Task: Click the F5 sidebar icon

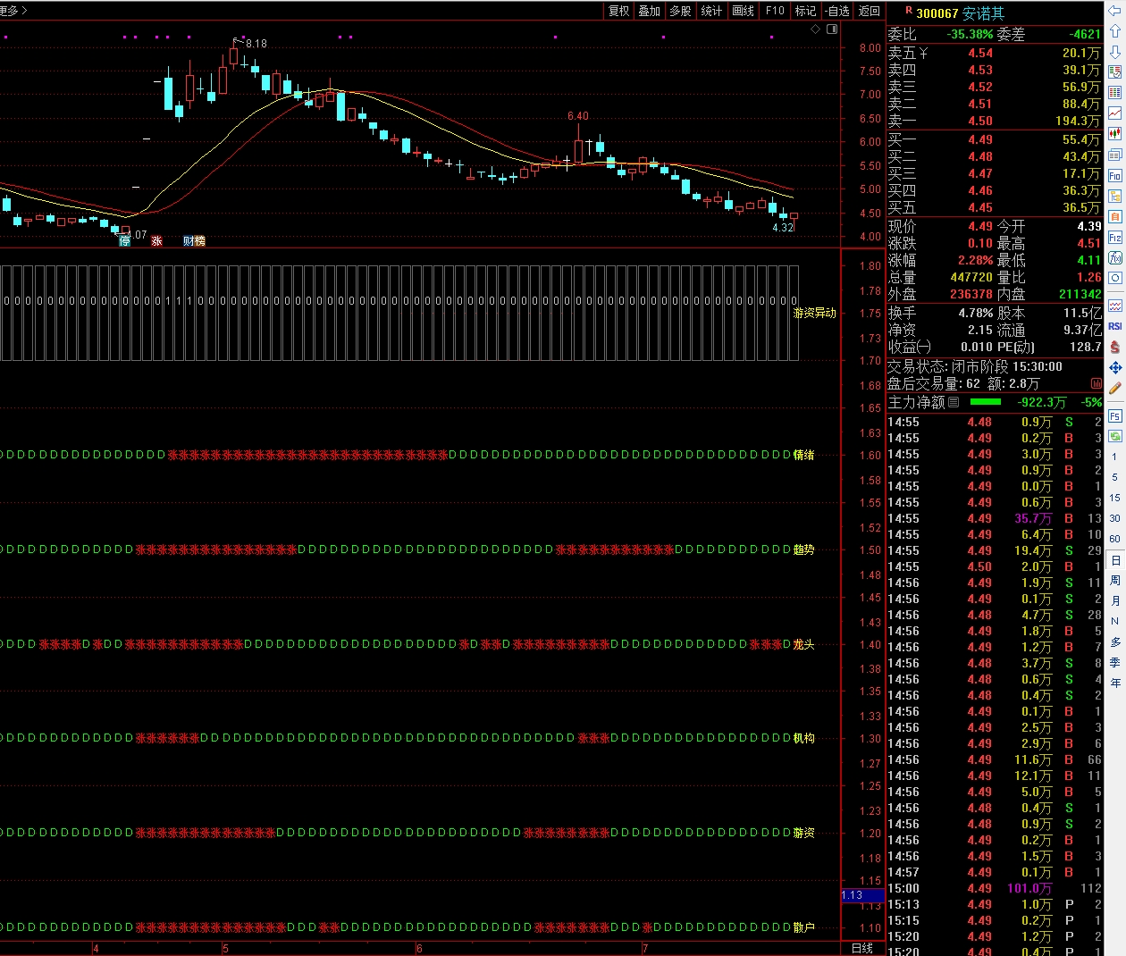Action: click(1114, 416)
